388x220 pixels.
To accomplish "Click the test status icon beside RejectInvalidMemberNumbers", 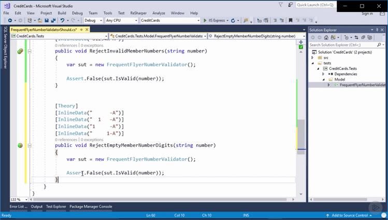I will (20, 51).
